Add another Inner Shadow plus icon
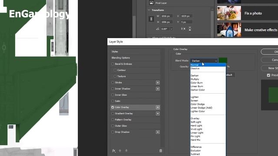 (158, 89)
